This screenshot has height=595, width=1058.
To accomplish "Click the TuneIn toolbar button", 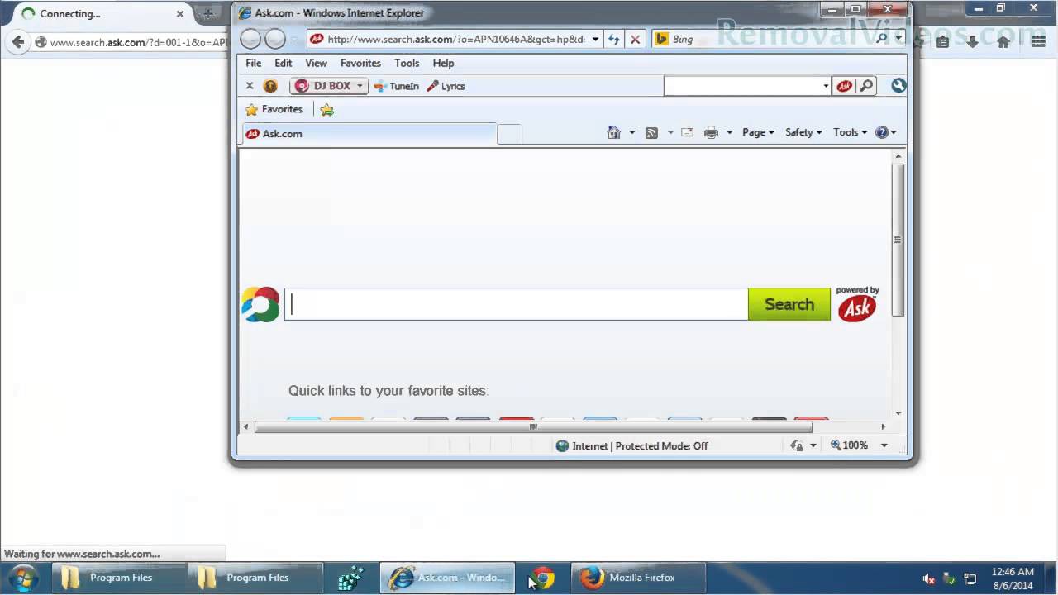I will (x=396, y=86).
